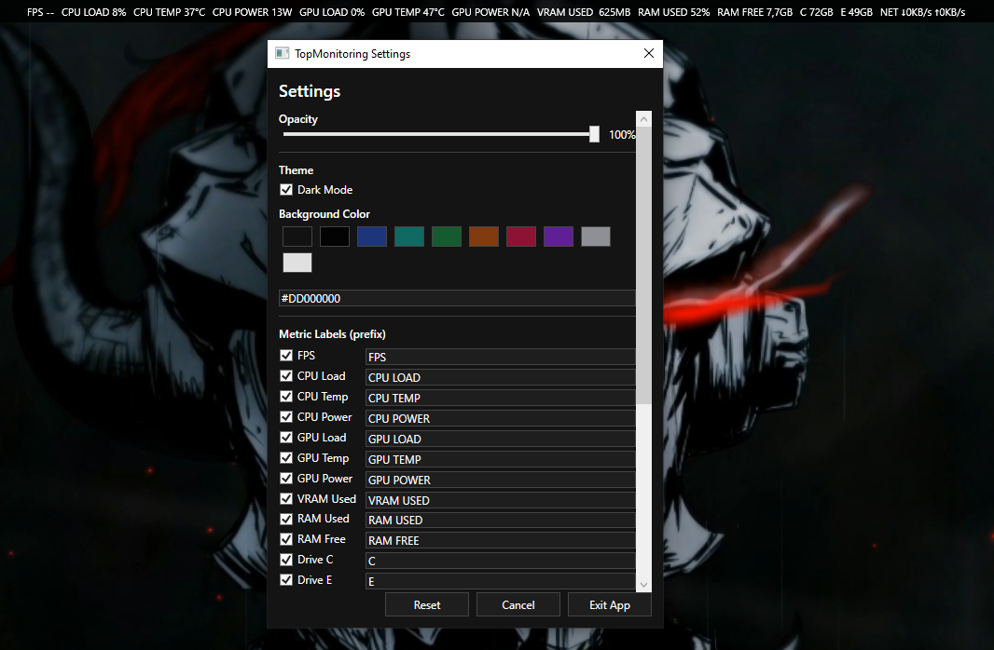Image resolution: width=994 pixels, height=650 pixels.
Task: Toggle the Dark Mode checkbox
Action: point(286,189)
